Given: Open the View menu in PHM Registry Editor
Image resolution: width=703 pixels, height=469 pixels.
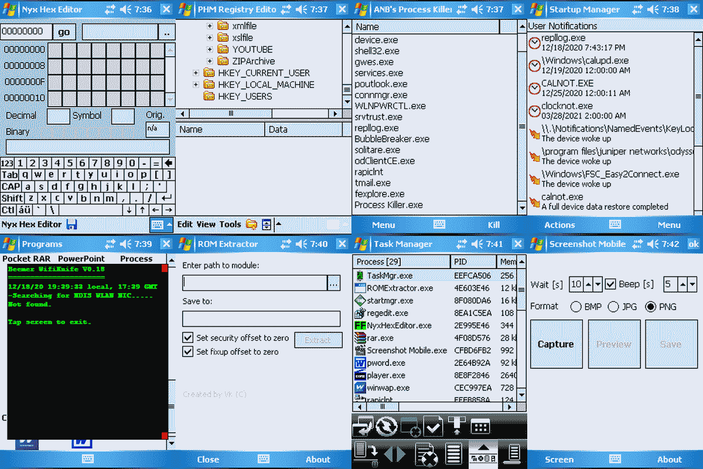Looking at the screenshot, I should (x=206, y=224).
